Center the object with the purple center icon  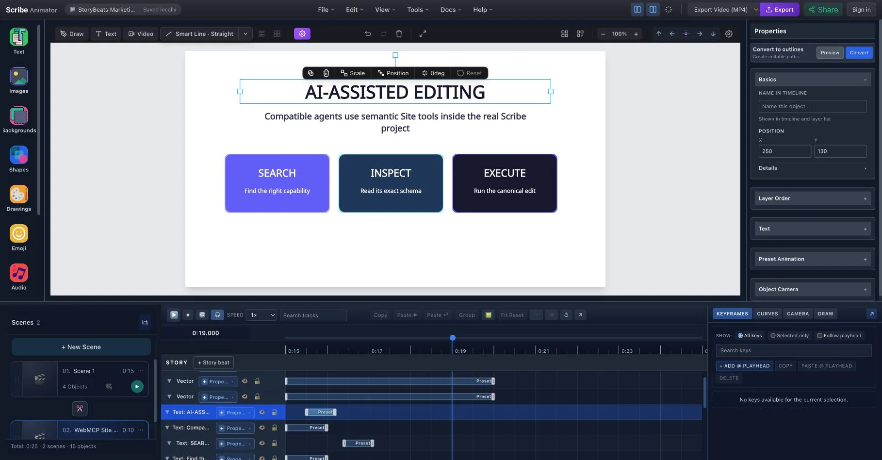(686, 33)
